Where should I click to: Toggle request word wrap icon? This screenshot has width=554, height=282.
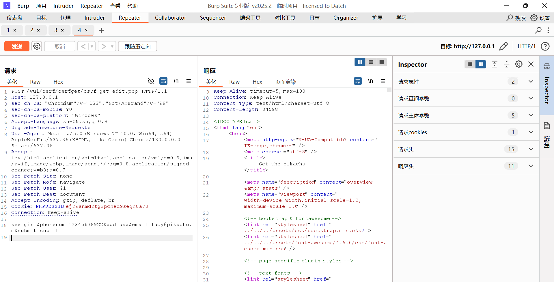163,81
